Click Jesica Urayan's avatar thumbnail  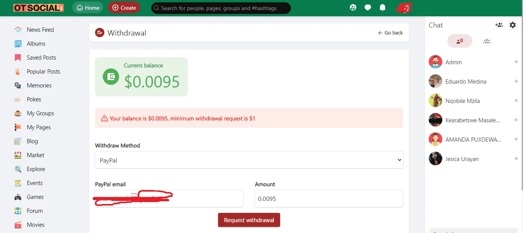pos(435,159)
